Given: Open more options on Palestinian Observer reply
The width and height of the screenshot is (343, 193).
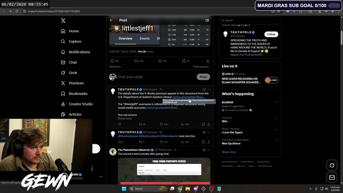Looking at the screenshot, I should [x=209, y=150].
